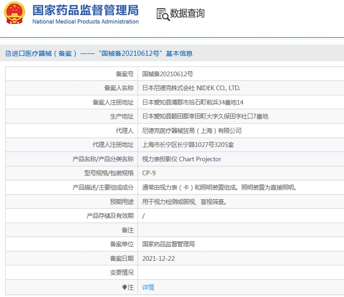344x297 pixels.
Task: Click the 产品存储及有效期 label
Action: coord(110,216)
